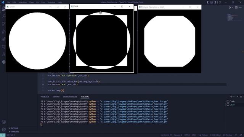Open the Selection menu

[x=22, y=2]
